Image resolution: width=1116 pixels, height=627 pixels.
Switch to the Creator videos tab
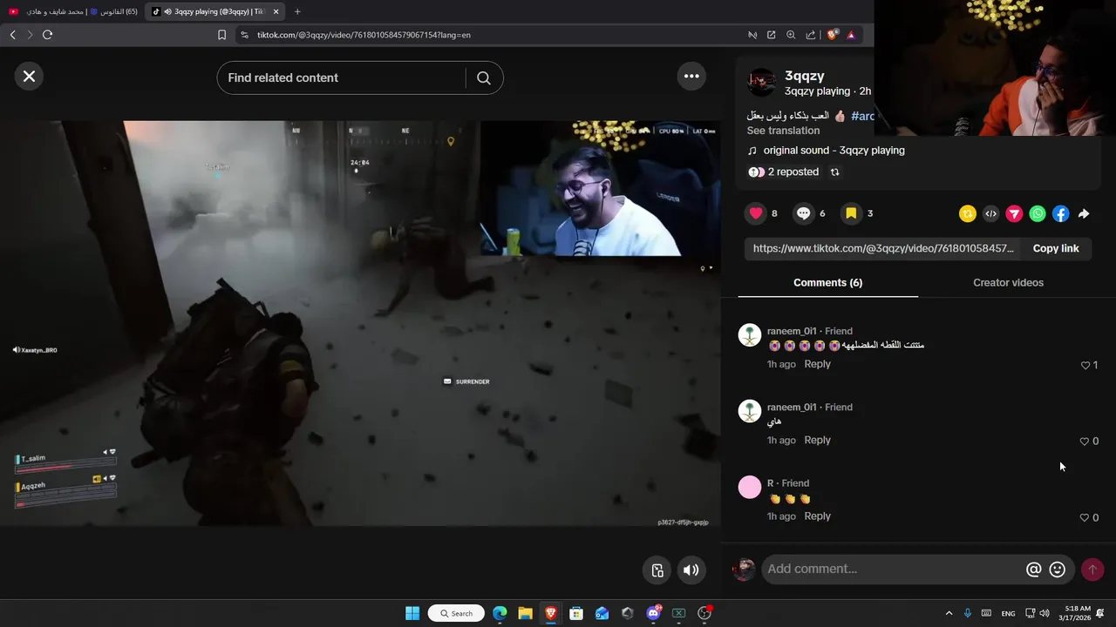tap(1008, 283)
